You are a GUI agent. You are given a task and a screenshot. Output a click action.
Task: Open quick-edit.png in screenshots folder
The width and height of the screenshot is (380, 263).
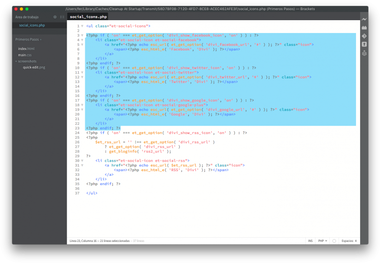(34, 67)
